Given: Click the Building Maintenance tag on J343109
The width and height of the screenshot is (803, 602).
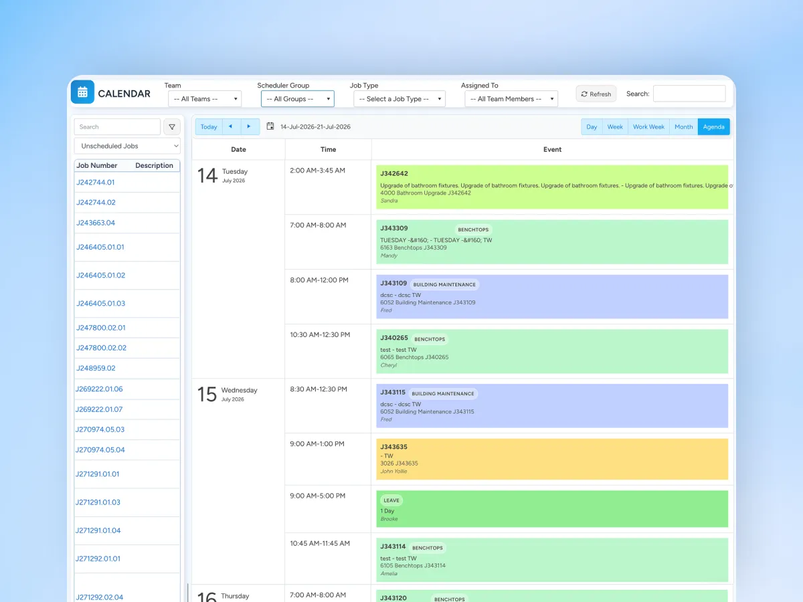Looking at the screenshot, I should tap(444, 284).
